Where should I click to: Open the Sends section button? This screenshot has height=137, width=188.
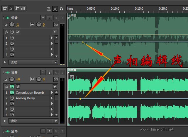pos(17,8)
